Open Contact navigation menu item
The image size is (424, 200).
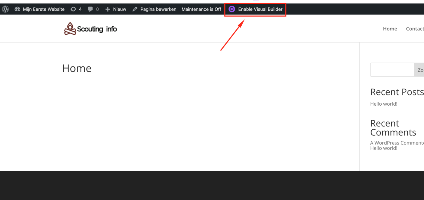pyautogui.click(x=415, y=29)
